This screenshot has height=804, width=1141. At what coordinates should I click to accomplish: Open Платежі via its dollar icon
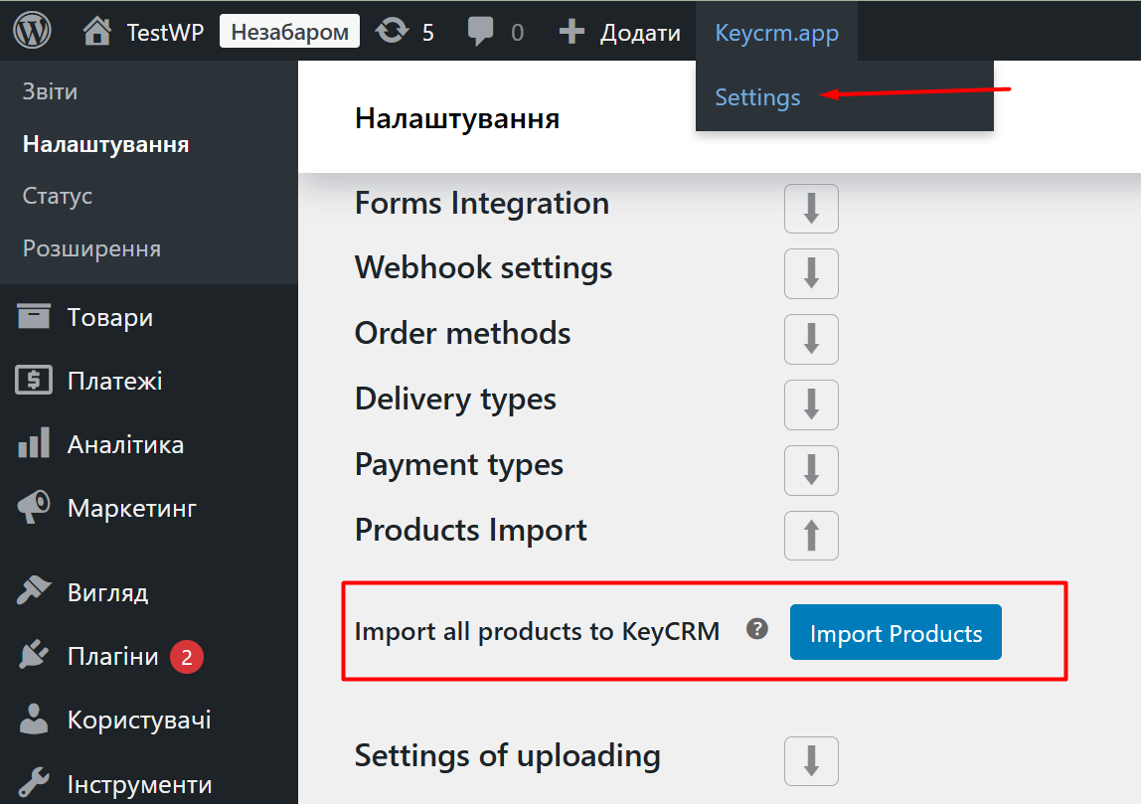coord(34,381)
